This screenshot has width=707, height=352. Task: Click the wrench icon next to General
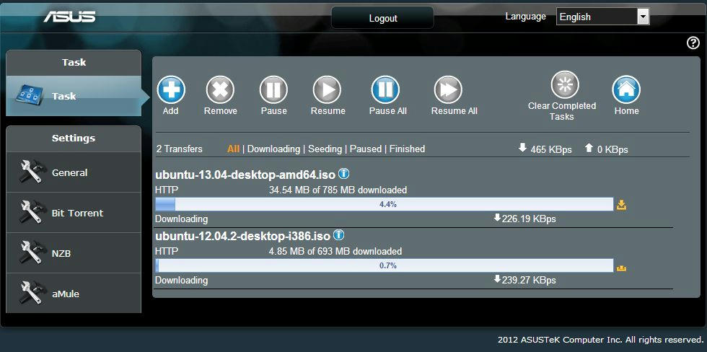[x=32, y=172]
